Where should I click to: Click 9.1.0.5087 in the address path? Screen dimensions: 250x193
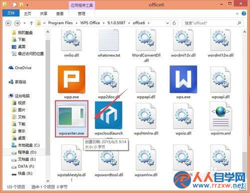coord(116,23)
